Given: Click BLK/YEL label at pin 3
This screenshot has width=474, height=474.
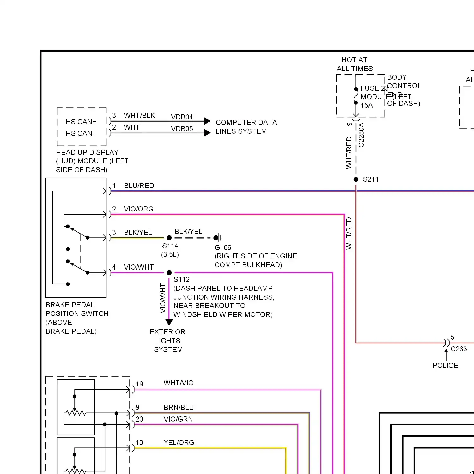Looking at the screenshot, I should click(138, 232).
